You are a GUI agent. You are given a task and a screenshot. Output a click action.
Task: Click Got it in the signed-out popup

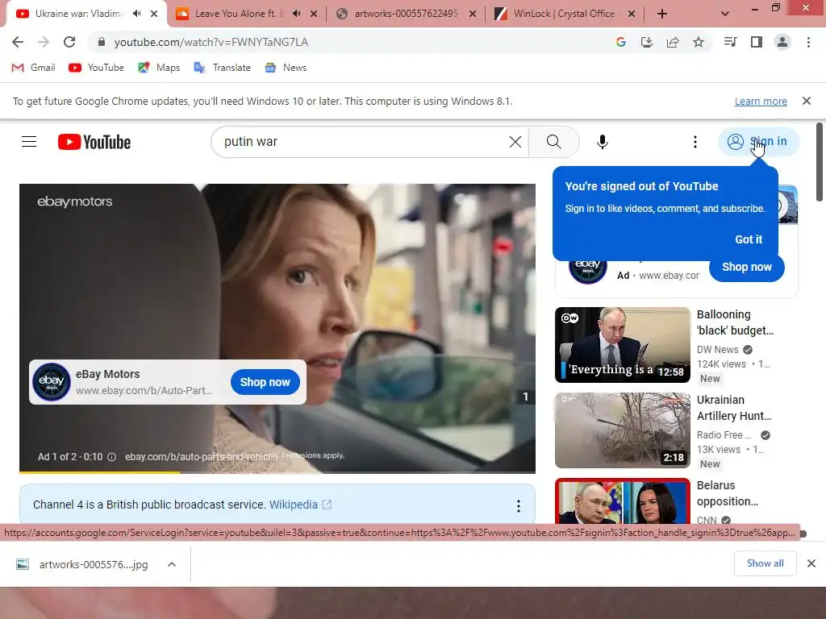tap(749, 239)
